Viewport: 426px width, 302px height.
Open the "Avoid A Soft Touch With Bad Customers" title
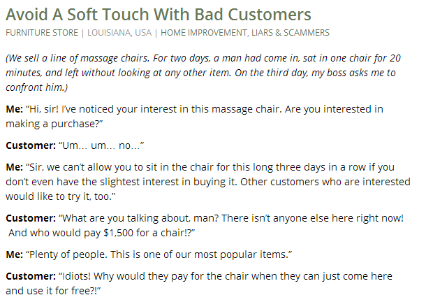tap(158, 15)
